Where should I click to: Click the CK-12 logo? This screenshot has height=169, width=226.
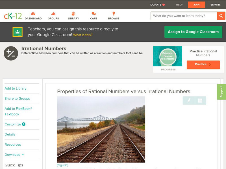(13, 16)
